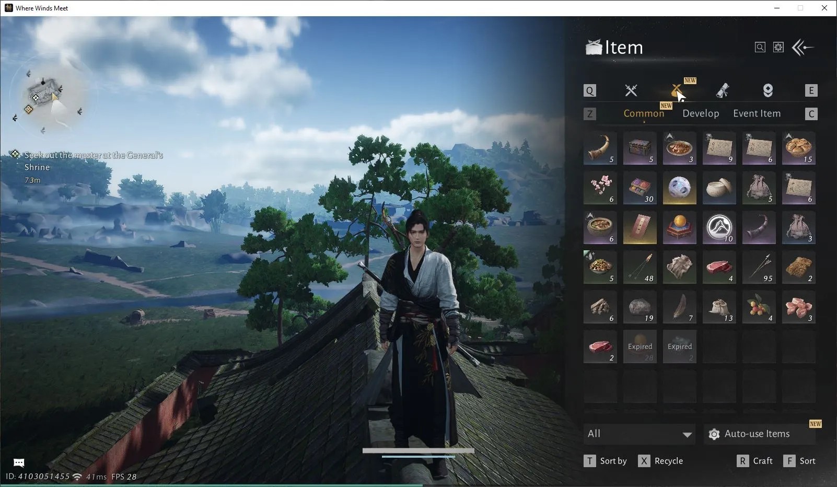Viewport: 837px width, 487px height.
Task: Open the scroll category icon
Action: 723,90
